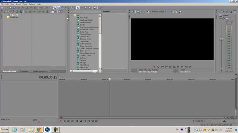Select the Normal edit tool in toolbar
The width and height of the screenshot is (238, 133).
click(78, 8)
